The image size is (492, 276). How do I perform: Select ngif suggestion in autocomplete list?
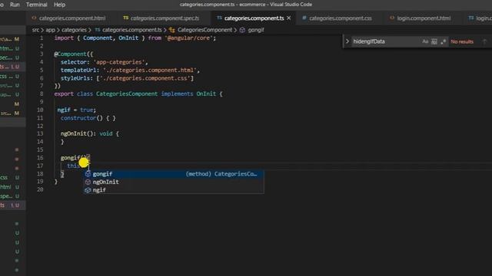[174, 189]
